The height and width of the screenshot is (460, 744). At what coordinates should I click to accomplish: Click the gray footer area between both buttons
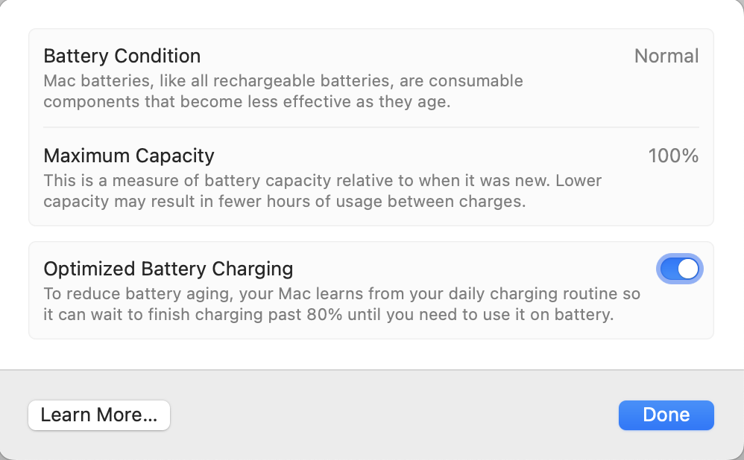(394, 415)
